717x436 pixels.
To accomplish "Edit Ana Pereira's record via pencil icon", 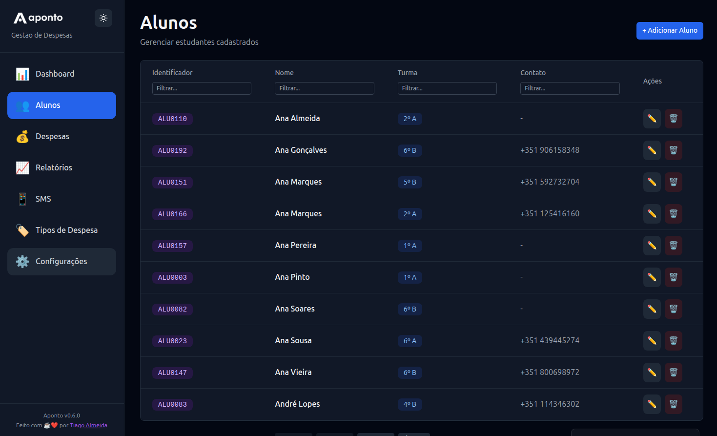I will coord(652,246).
